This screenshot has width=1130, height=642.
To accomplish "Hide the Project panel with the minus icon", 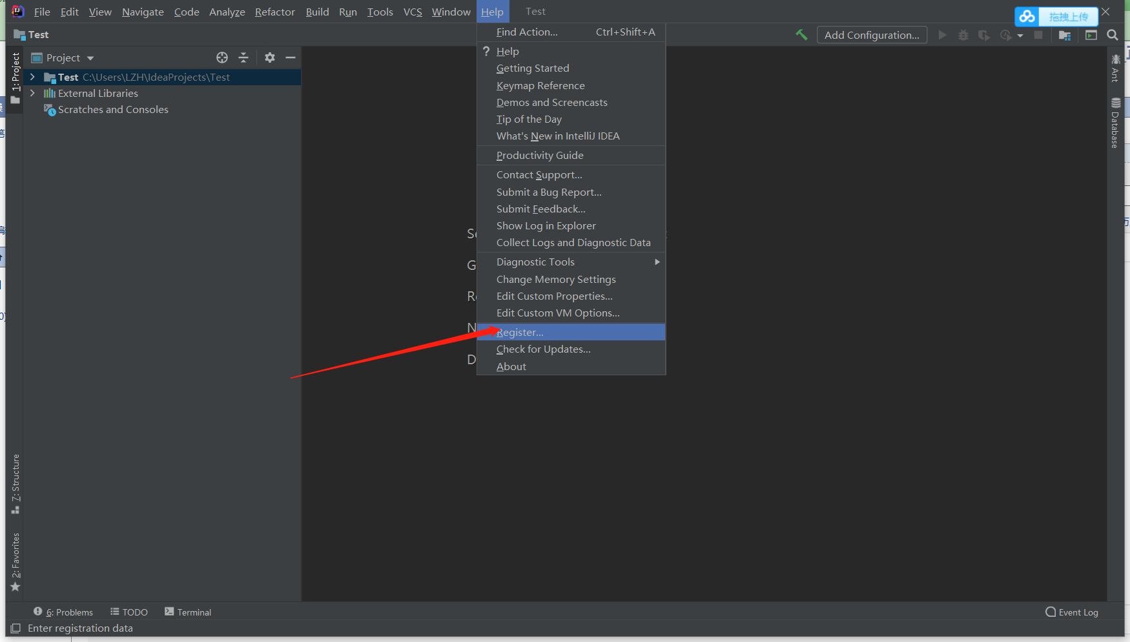I will click(291, 57).
